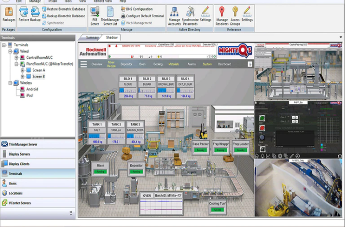Viewport: 345px width, 227px height.
Task: Click Mixer Running status indicator
Action: point(100,172)
